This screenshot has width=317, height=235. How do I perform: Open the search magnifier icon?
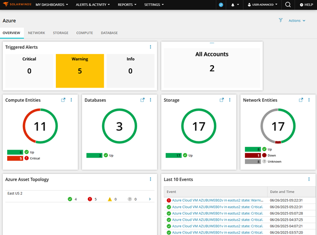point(288,5)
